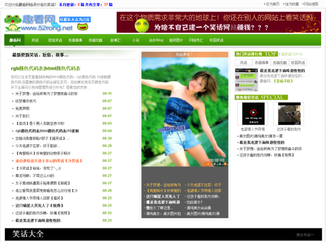The width and height of the screenshot is (326, 242).
Task: Open 站长Blog in the green navigation bar
Action: [156, 40]
